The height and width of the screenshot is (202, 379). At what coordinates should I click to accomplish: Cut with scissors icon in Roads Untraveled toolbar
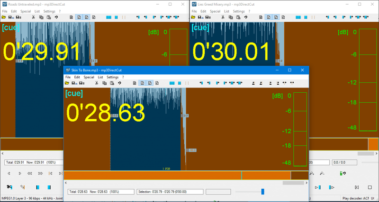tap(33, 17)
